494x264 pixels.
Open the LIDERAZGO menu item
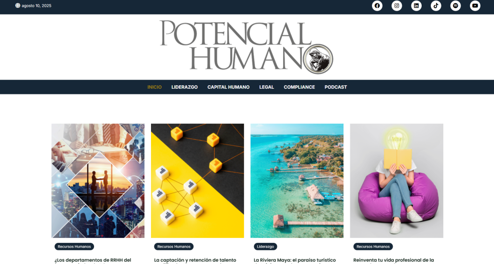(184, 87)
